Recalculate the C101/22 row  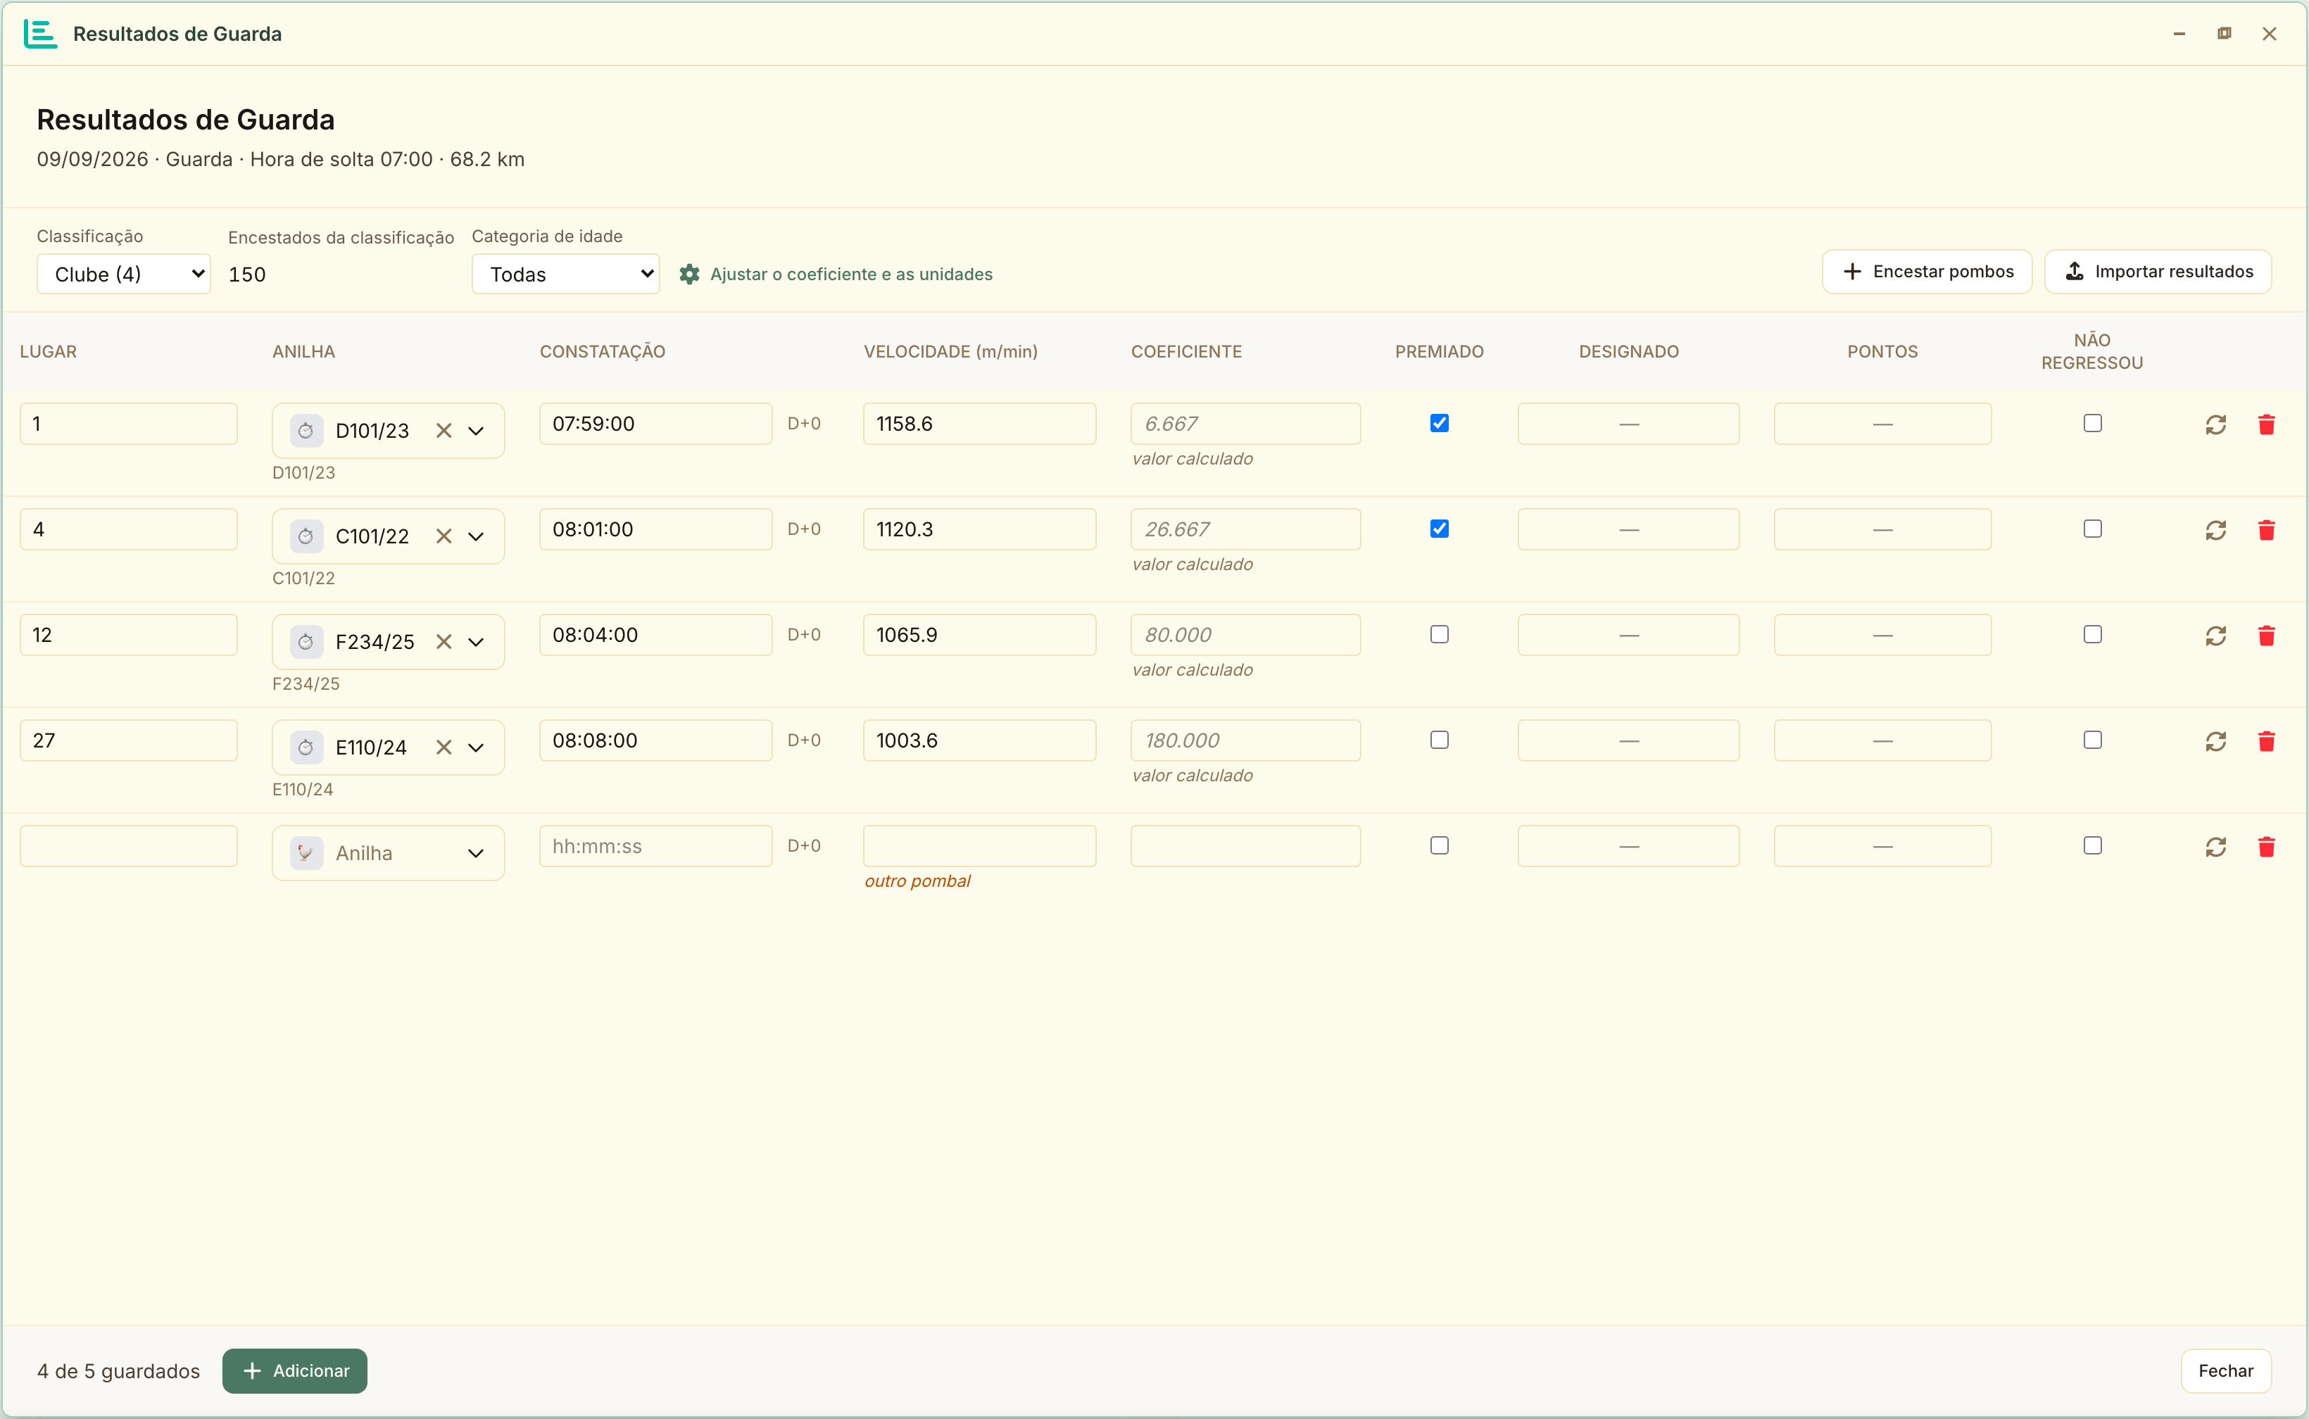[2215, 530]
